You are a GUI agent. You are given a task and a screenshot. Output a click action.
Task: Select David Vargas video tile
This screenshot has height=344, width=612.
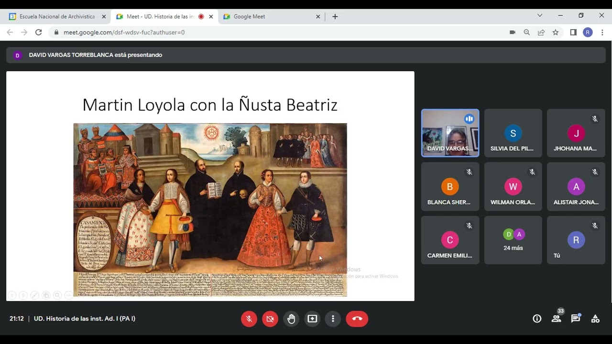[x=450, y=133]
